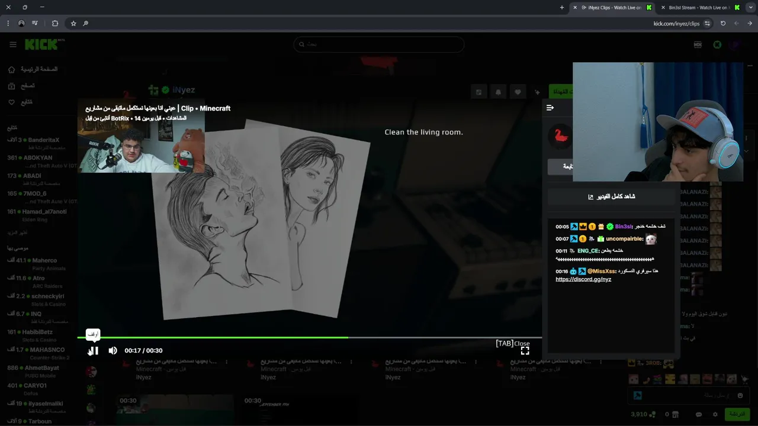Viewport: 758px width, 426px height.
Task: Close the iNyez Clips browser tab
Action: click(x=574, y=8)
